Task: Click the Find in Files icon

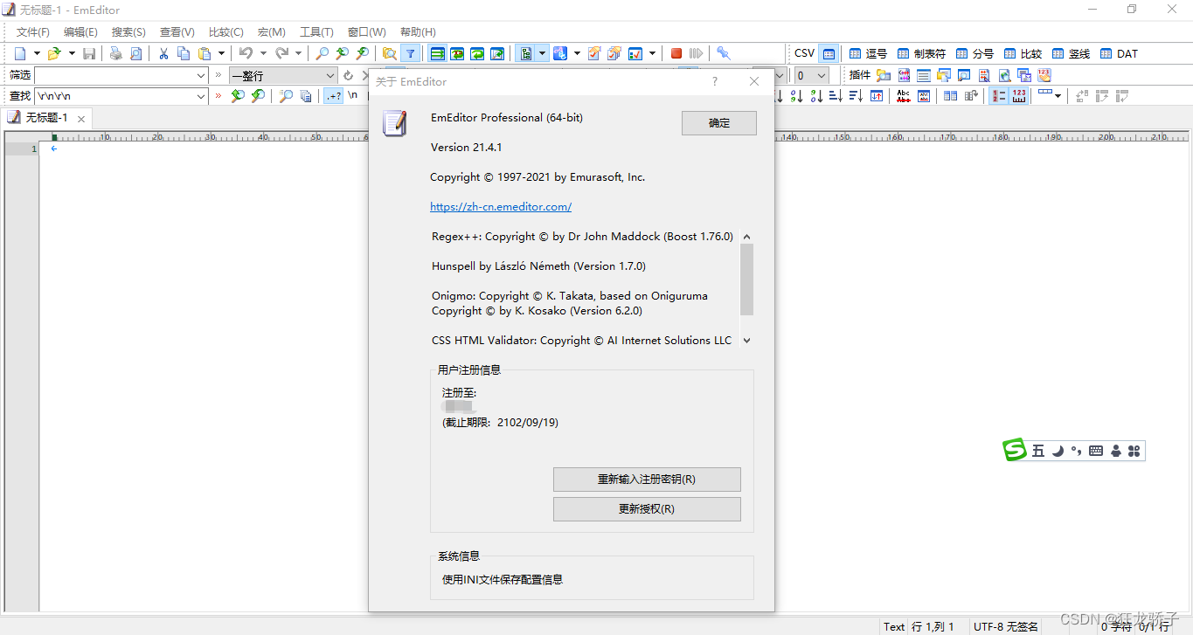Action: coord(390,54)
